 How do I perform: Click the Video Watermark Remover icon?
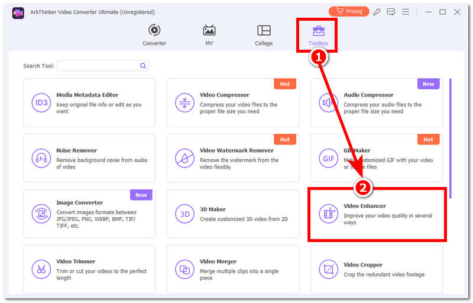click(184, 158)
